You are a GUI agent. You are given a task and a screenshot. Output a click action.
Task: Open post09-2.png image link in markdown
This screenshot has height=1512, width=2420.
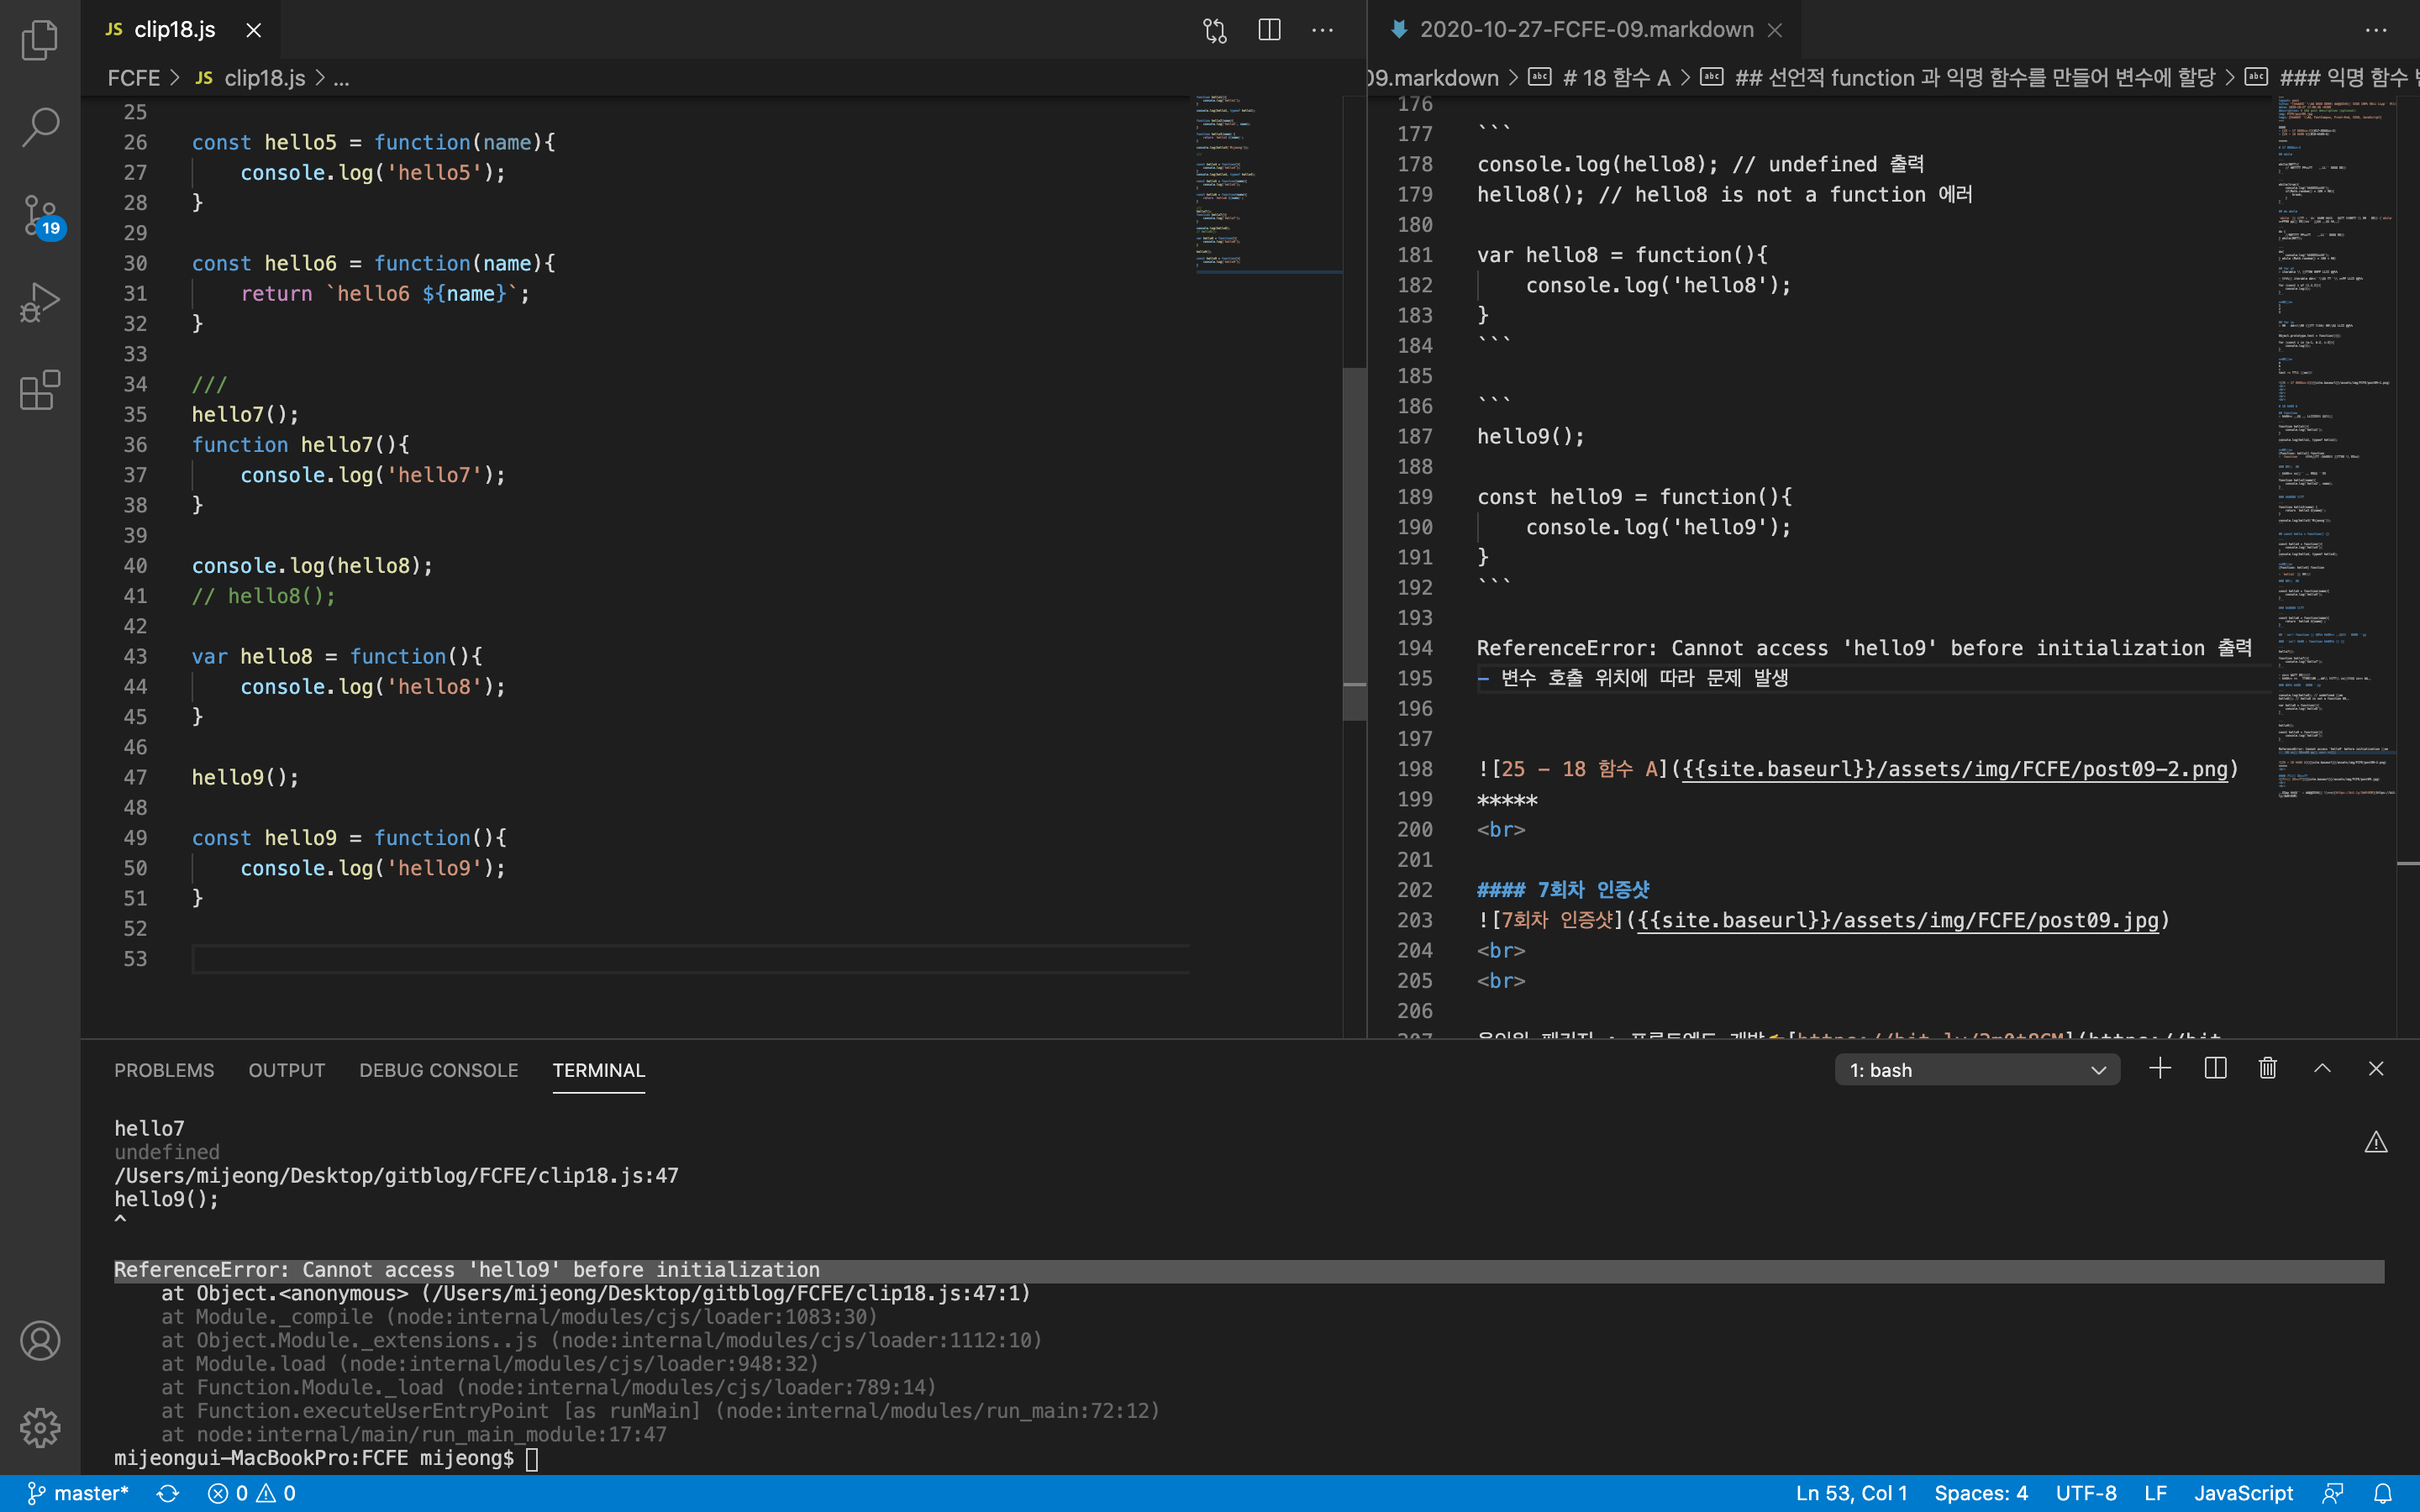[x=1955, y=769]
